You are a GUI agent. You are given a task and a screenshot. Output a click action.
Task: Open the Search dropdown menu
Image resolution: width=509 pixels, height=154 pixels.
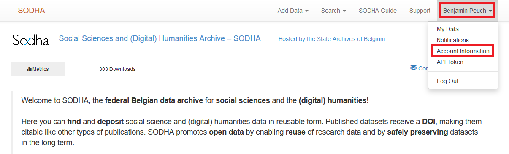[333, 11]
